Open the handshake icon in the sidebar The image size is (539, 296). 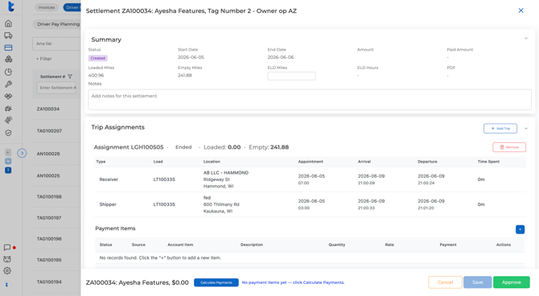(x=8, y=97)
